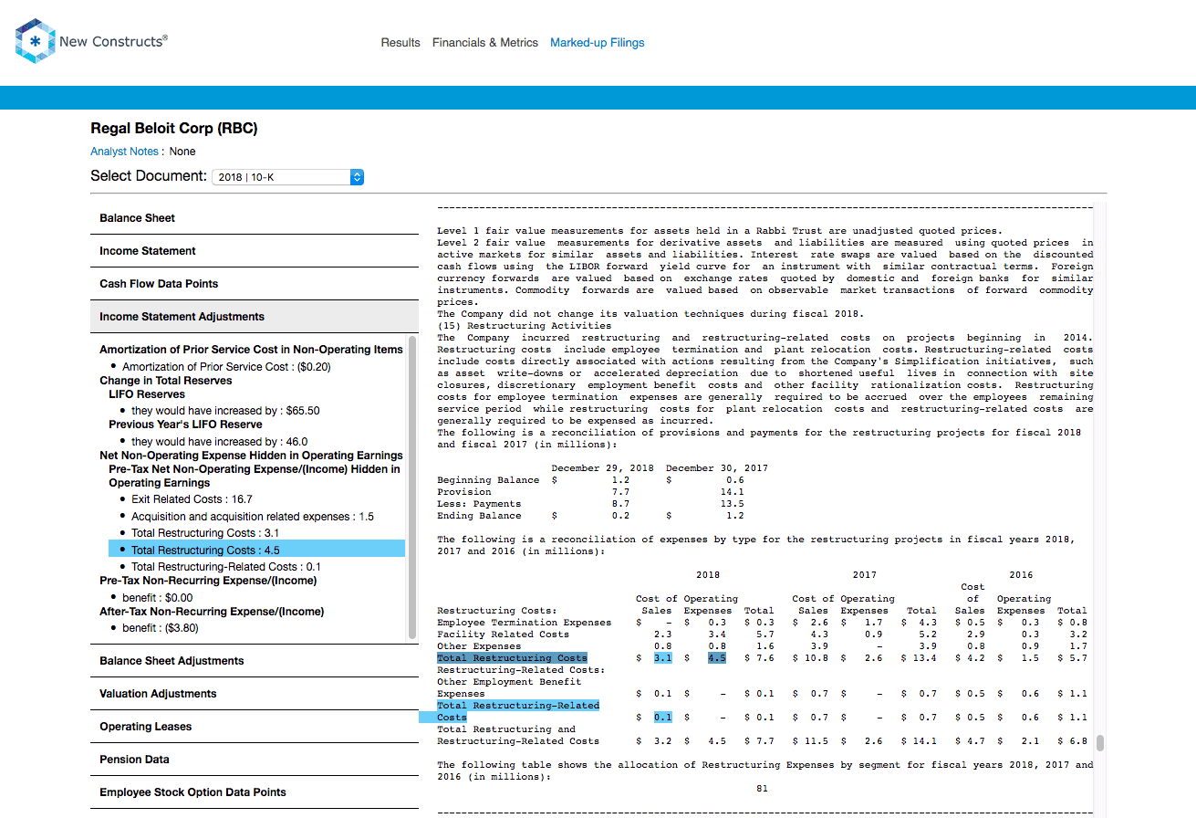Click highlighted 3.1 value in filing table
Viewport: 1196px width, 818px height.
click(x=662, y=658)
